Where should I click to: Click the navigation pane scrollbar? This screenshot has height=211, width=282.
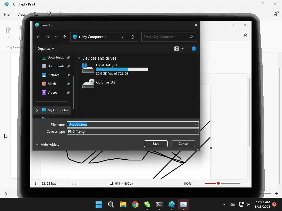tap(73, 93)
